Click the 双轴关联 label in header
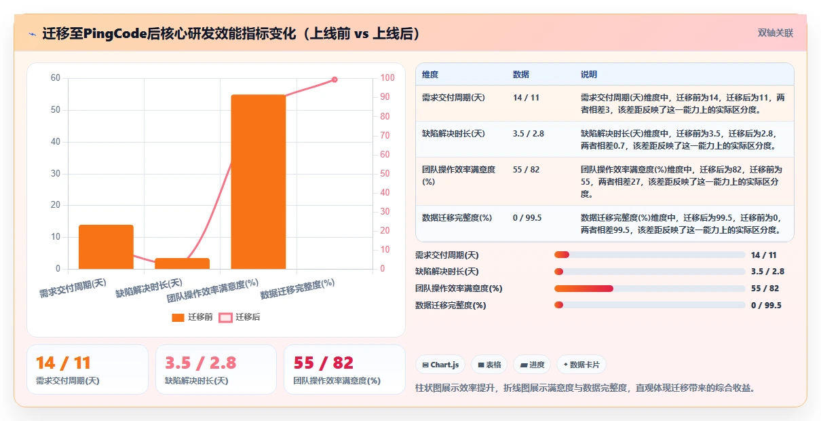 pos(776,33)
